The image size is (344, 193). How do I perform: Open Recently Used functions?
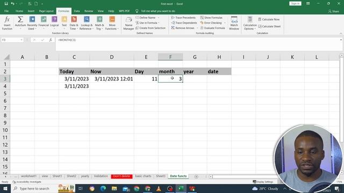pyautogui.click(x=32, y=23)
